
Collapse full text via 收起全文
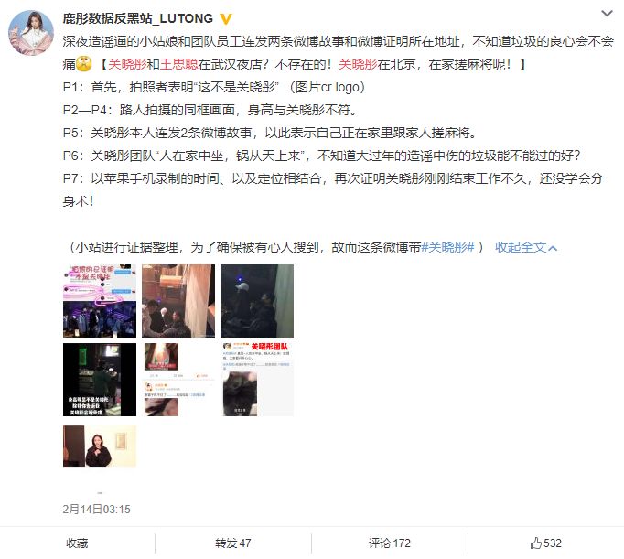(526, 247)
